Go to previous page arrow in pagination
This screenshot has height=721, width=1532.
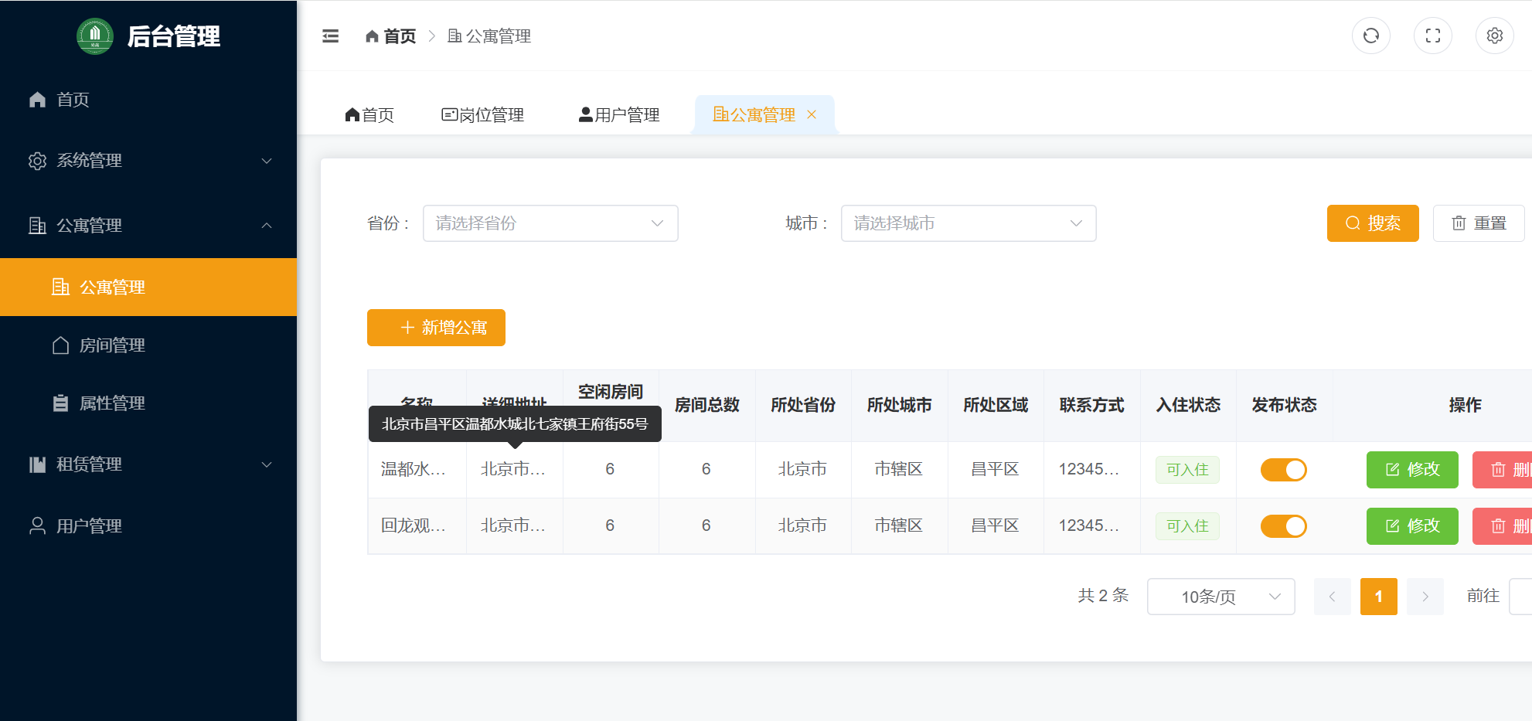point(1332,597)
